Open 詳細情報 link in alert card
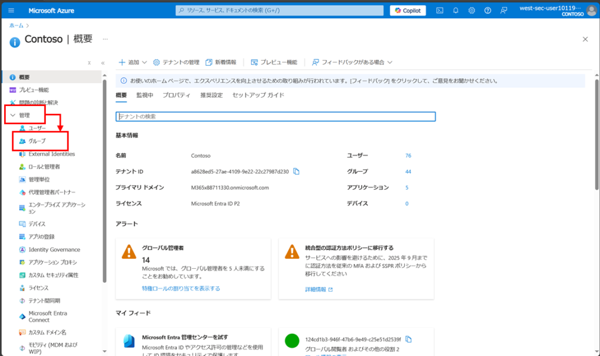The width and height of the screenshot is (600, 356). [319, 289]
